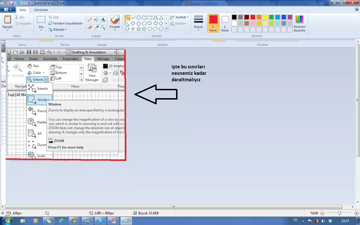The width and height of the screenshot is (360, 225).
Task: Pick the pink color swatch
Action: click(x=253, y=23)
